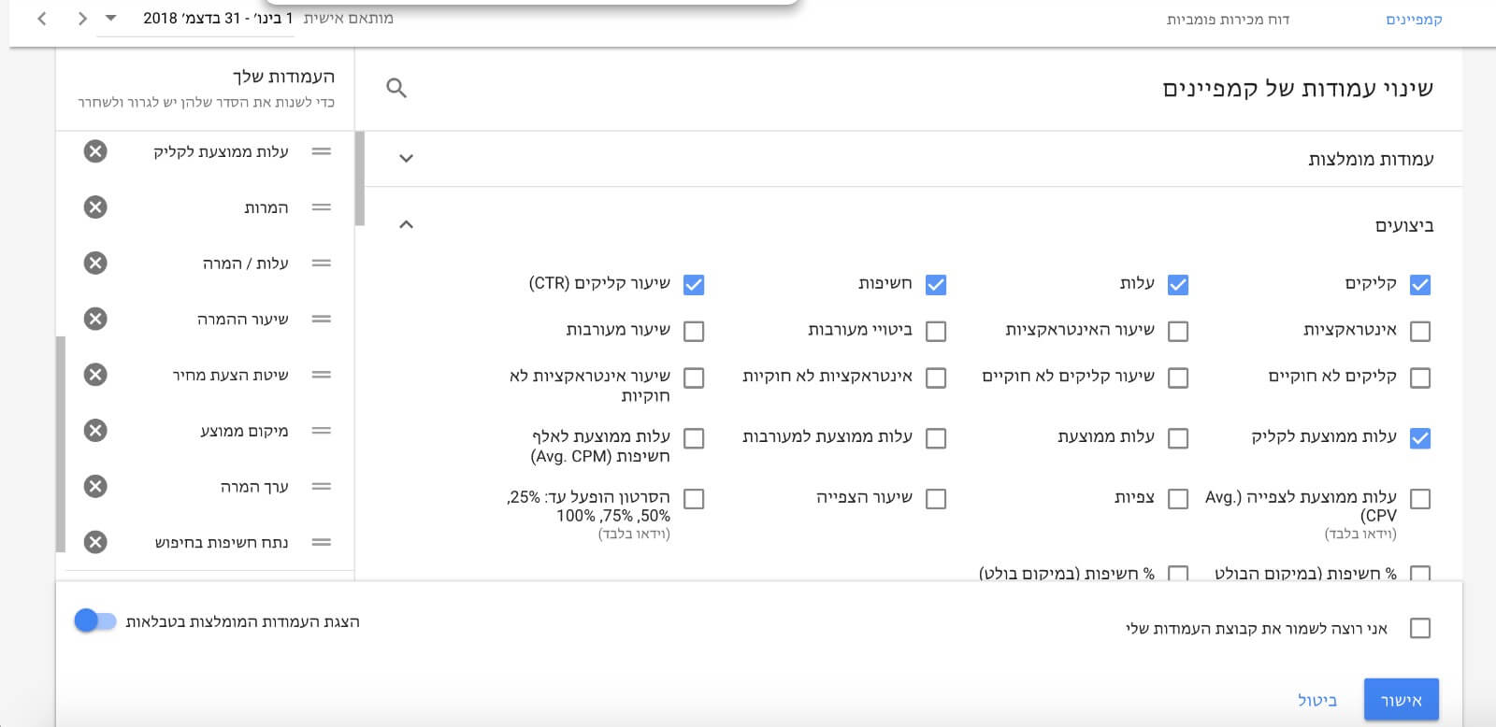Click the דוח מכירות פומביות title text
Screen dimensions: 1496x727
point(1228,20)
